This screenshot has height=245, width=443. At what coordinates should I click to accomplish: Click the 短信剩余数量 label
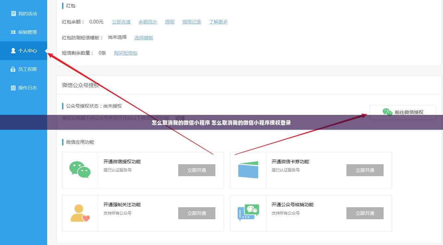(x=78, y=53)
